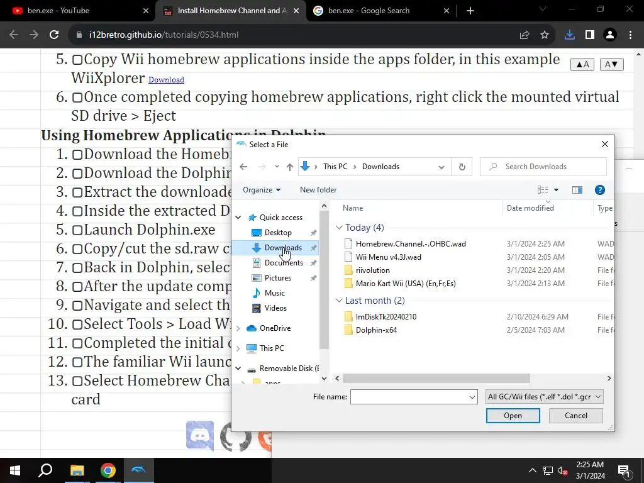Toggle the preview pane icon

tap(577, 190)
